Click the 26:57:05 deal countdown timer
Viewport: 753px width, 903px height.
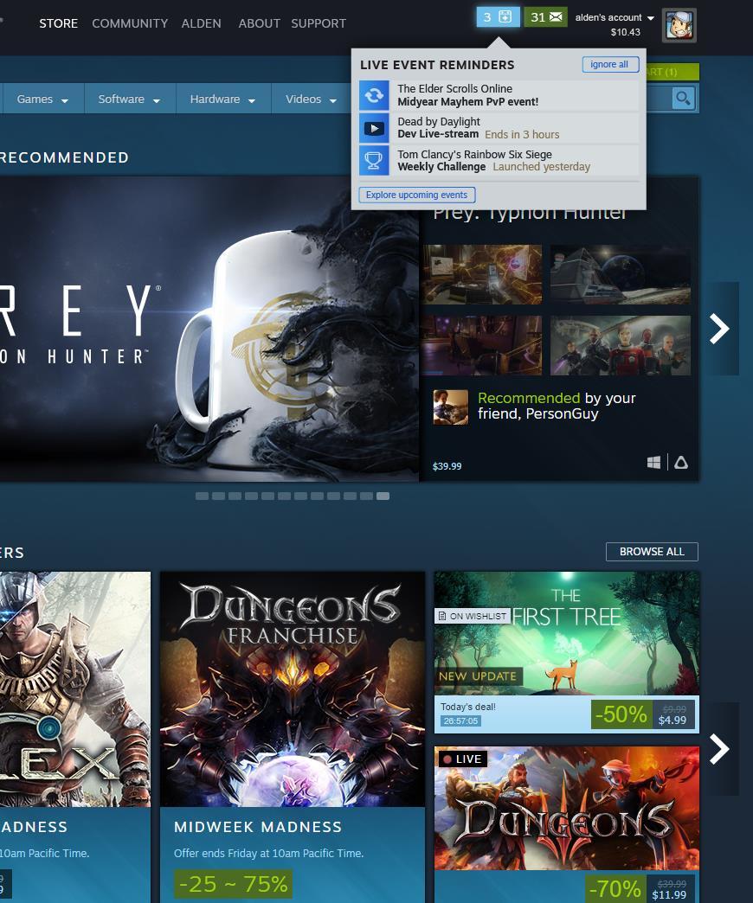[461, 721]
